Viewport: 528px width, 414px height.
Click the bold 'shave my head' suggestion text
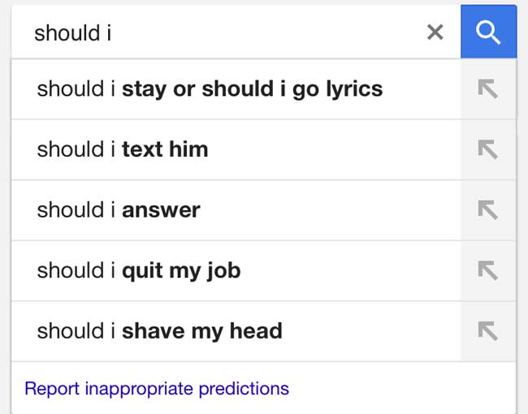[202, 331]
